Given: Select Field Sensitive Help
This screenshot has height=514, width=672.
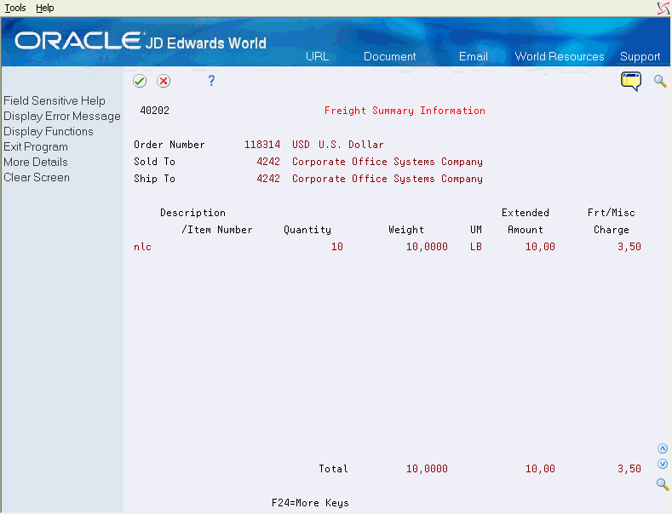Looking at the screenshot, I should (x=55, y=100).
